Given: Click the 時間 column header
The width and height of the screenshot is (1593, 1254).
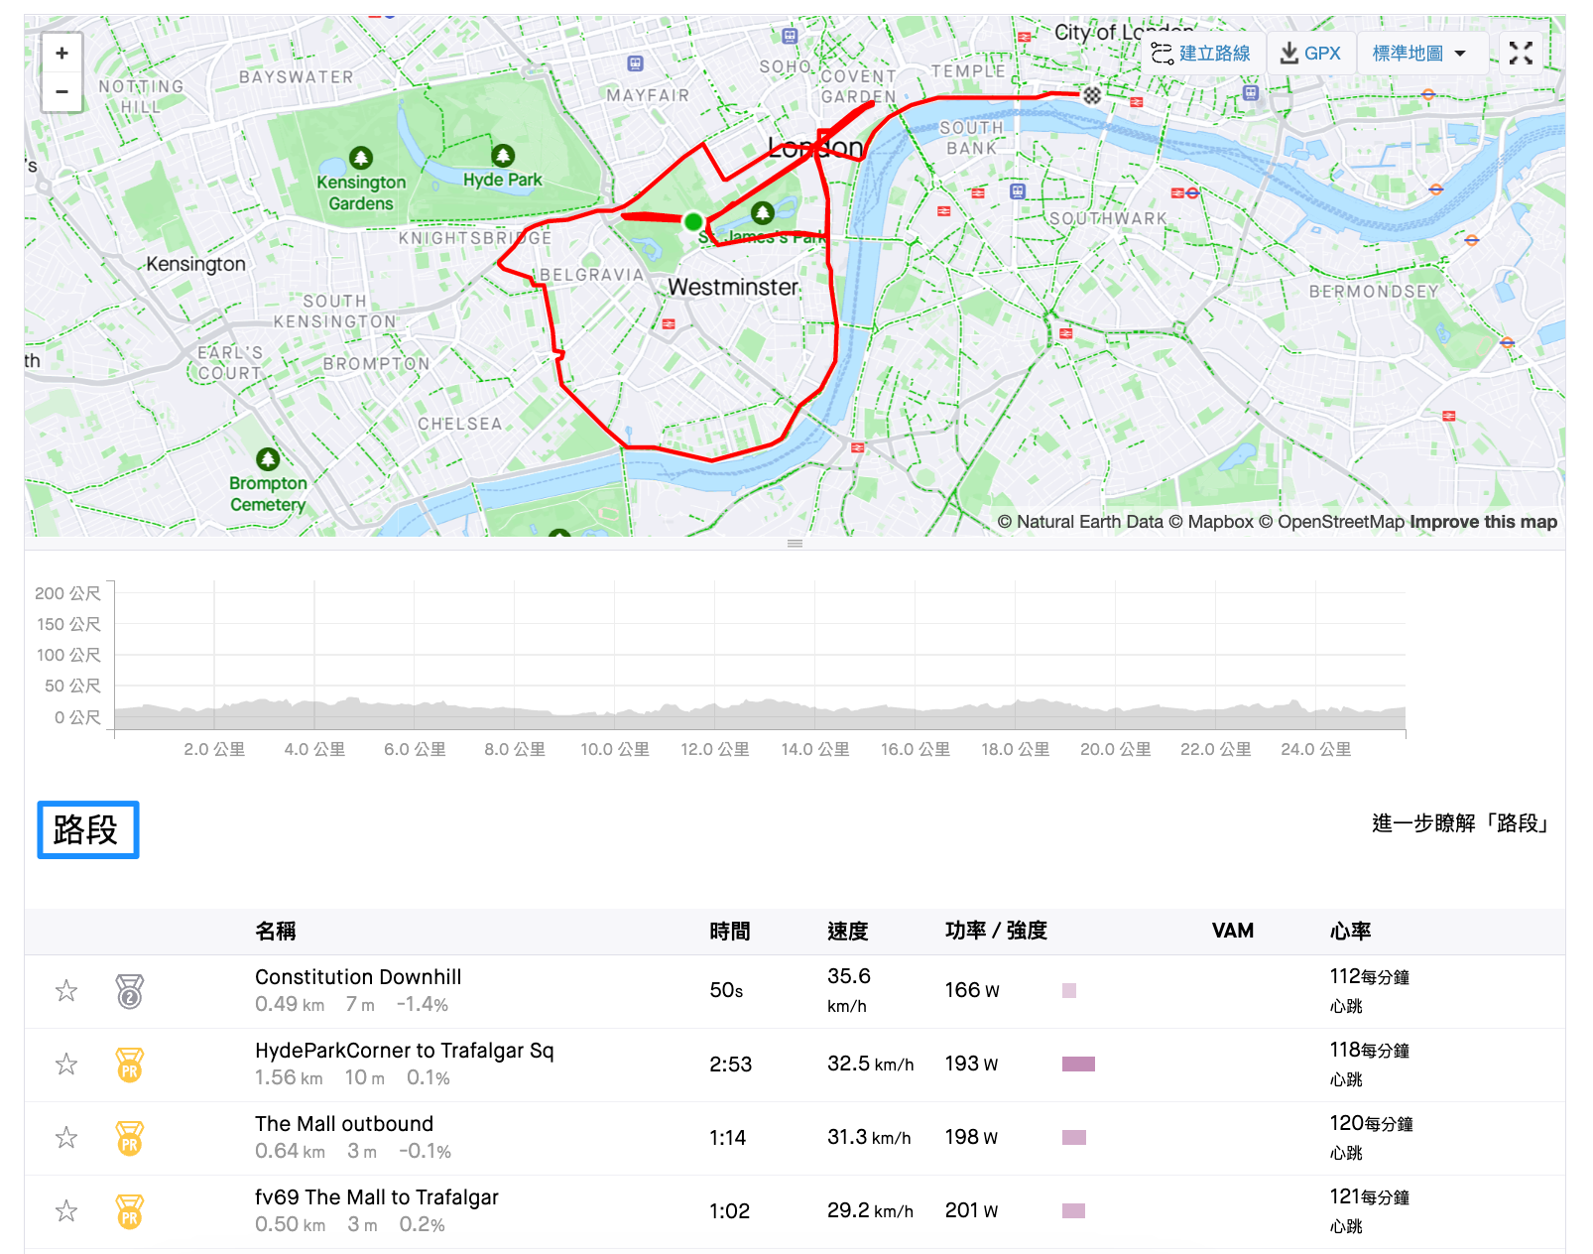Looking at the screenshot, I should (730, 931).
